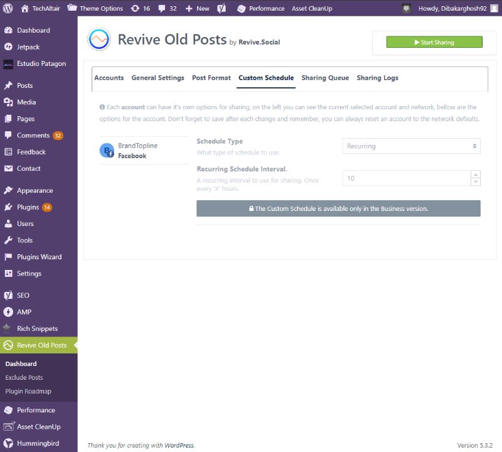This screenshot has width=502, height=452.
Task: Click the Performance cube icon in admin bar
Action: point(242,9)
